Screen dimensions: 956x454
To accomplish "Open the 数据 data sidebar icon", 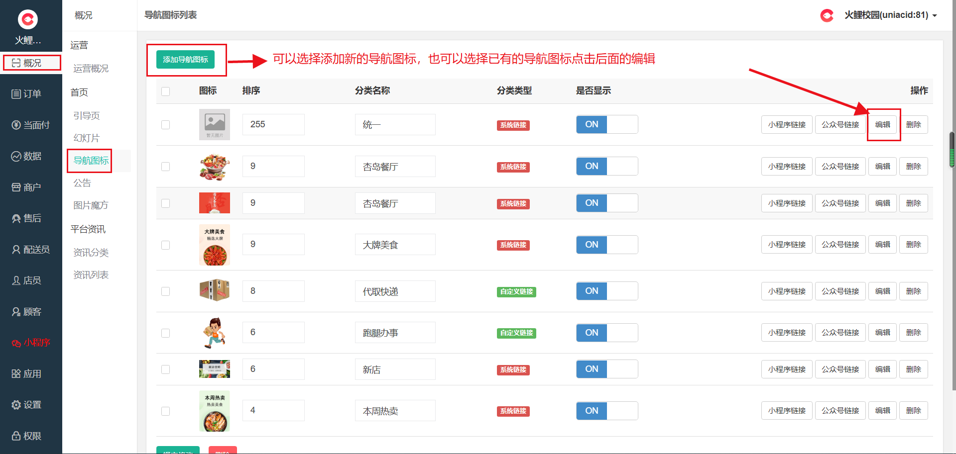I will [x=16, y=156].
